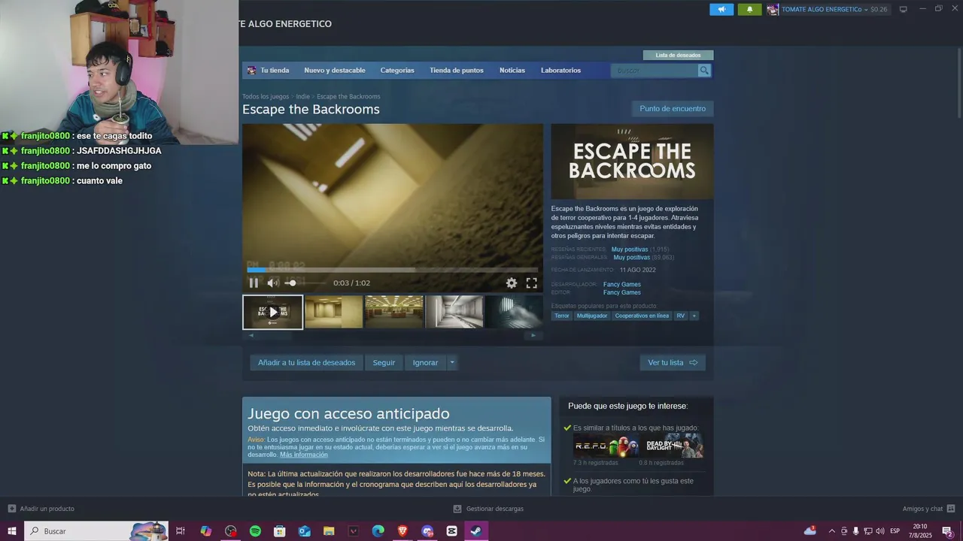Focus the store search field
963x541 pixels.
655,71
